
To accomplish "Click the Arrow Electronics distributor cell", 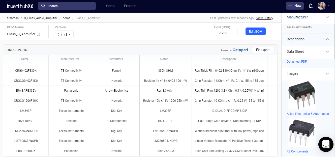I will [116, 91].
